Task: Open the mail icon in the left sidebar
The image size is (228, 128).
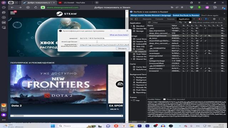Action: pos(4,105)
